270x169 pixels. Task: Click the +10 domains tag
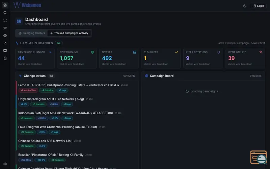pyautogui.click(x=27, y=132)
